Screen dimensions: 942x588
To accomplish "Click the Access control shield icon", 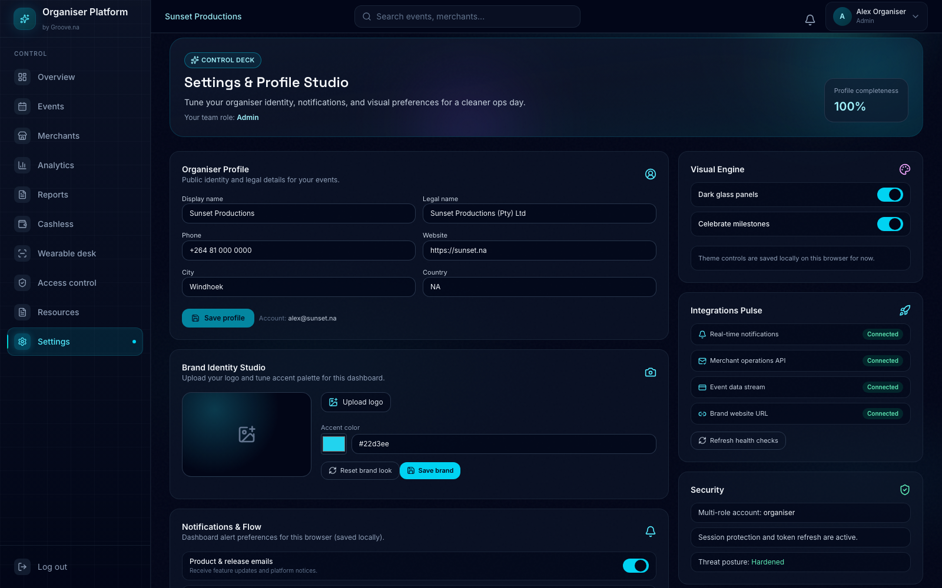I will pyautogui.click(x=22, y=283).
